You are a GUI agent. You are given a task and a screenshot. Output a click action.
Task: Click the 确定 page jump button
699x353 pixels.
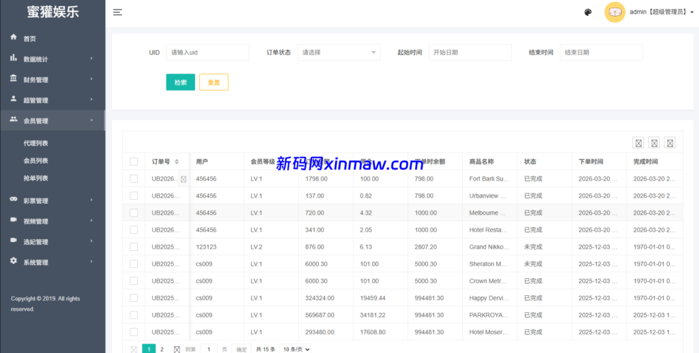(x=242, y=350)
